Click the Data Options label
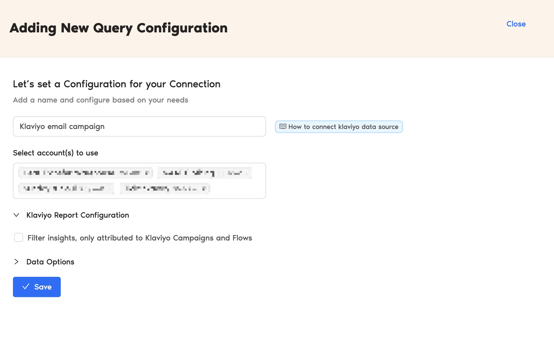Viewport: 554px width, 361px height. pyautogui.click(x=50, y=262)
